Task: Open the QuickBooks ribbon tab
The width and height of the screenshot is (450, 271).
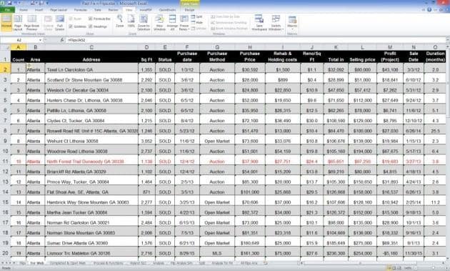Action: pos(168,10)
